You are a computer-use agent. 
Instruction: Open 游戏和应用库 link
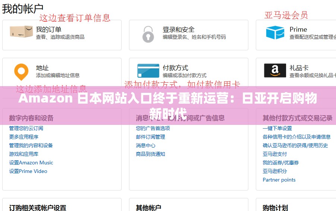[x=23, y=154]
